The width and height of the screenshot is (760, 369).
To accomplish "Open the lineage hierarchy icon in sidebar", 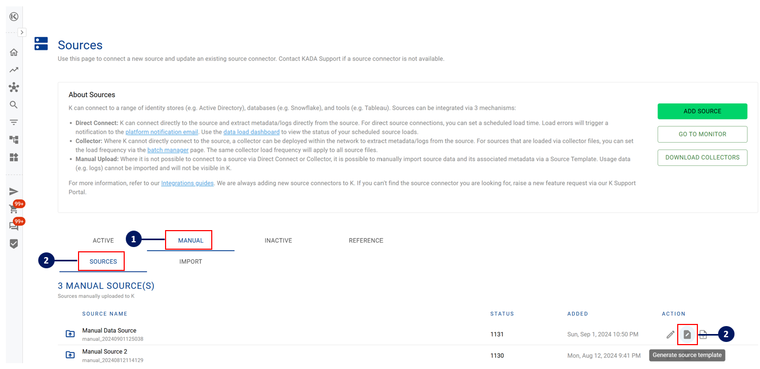I will (14, 139).
